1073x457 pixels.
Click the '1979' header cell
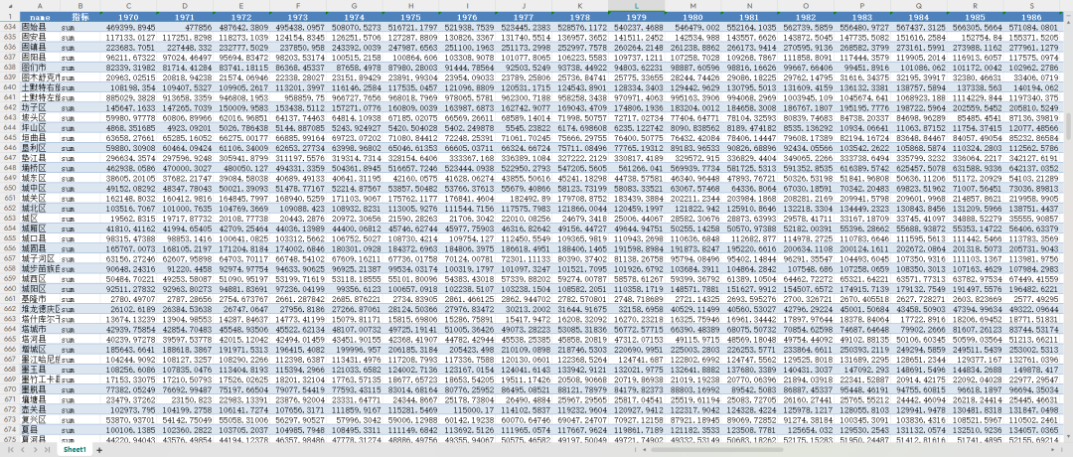pyautogui.click(x=636, y=16)
